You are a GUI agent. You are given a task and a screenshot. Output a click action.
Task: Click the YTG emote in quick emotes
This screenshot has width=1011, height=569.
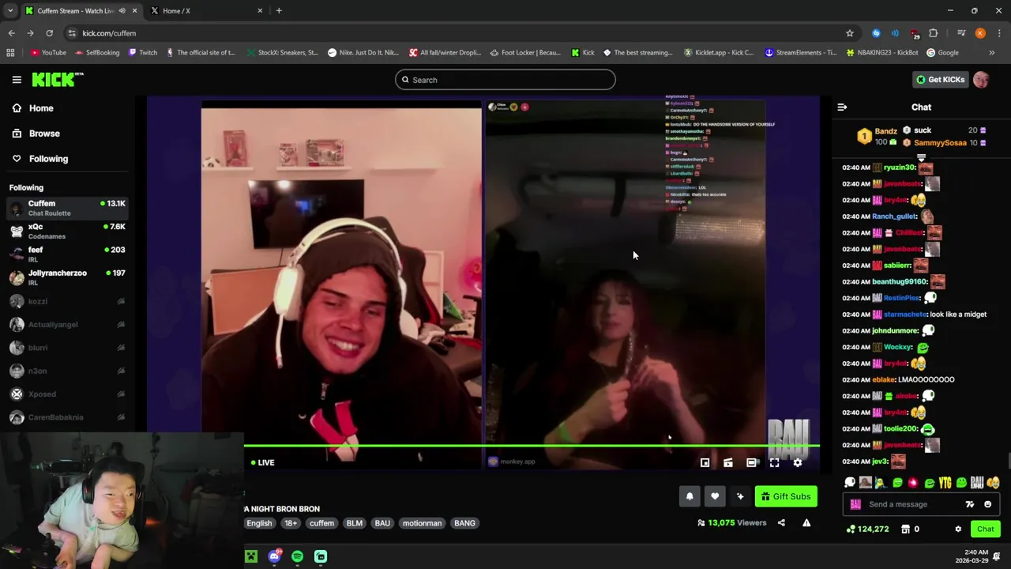click(945, 483)
